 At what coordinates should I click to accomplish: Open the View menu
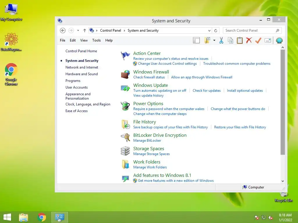[84, 40]
